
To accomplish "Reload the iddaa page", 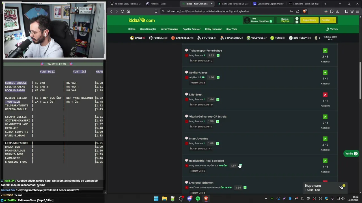I will 122,11.
